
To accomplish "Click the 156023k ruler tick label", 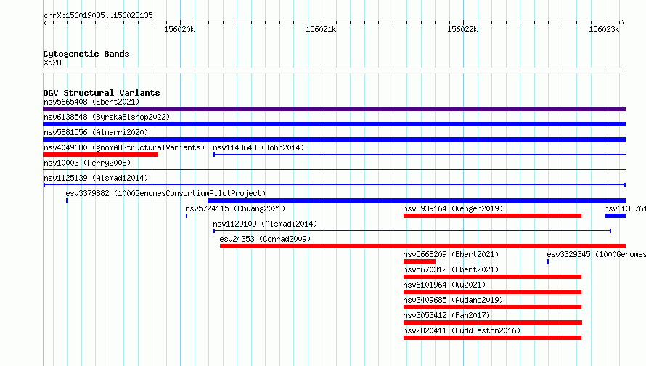I will pyautogui.click(x=604, y=29).
